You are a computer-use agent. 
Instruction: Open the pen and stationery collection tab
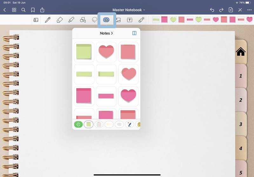[129, 124]
